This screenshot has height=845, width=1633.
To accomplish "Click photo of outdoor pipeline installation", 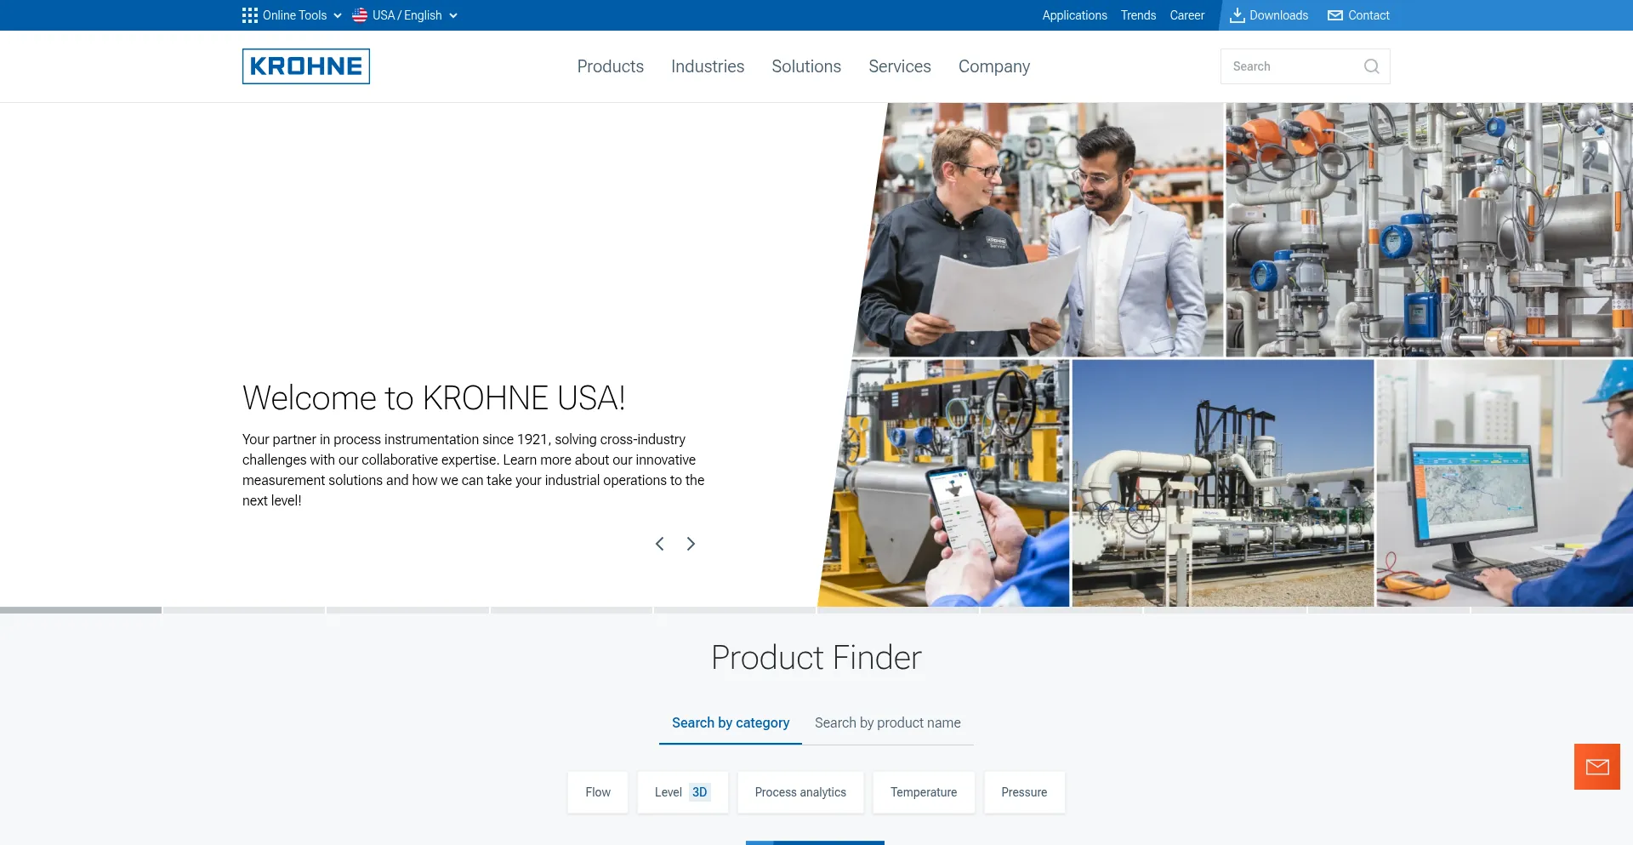I will pos(1223,483).
